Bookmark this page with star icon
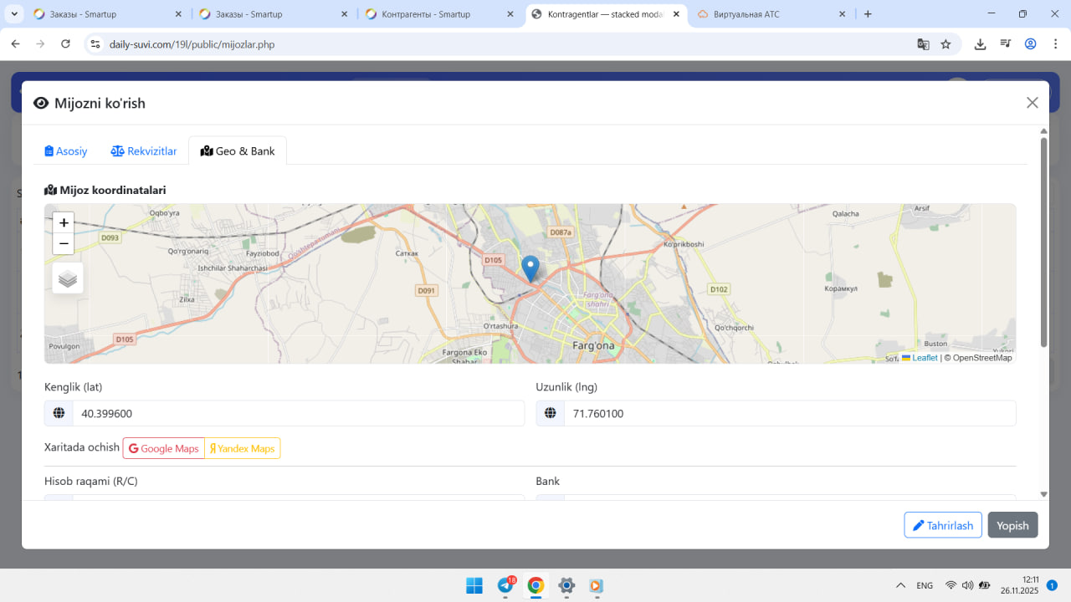This screenshot has height=602, width=1071. click(945, 44)
